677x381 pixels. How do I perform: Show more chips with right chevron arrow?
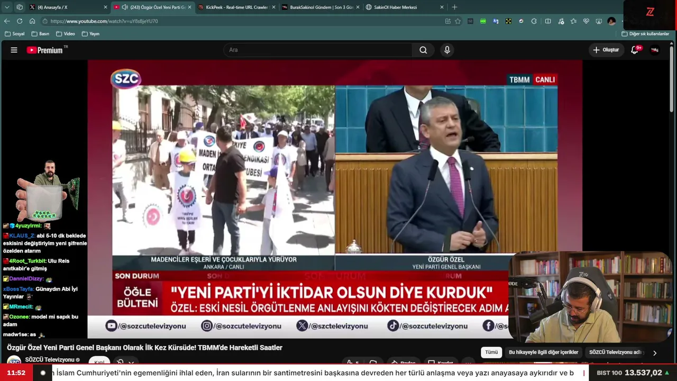[x=655, y=353]
